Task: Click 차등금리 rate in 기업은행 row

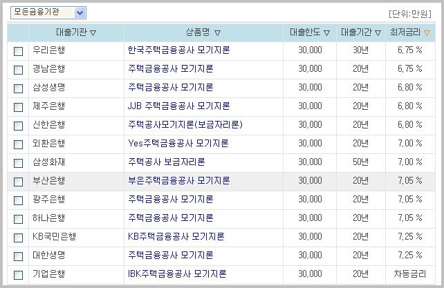Action: point(409,274)
